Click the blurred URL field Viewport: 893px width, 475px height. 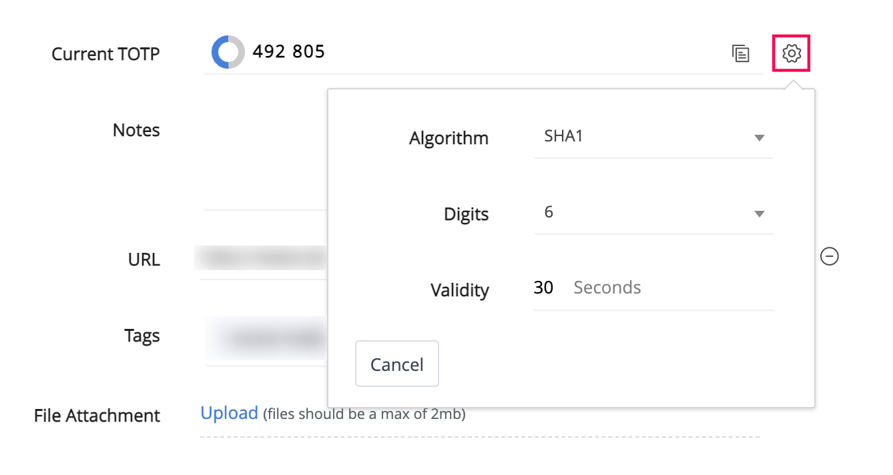tap(262, 258)
